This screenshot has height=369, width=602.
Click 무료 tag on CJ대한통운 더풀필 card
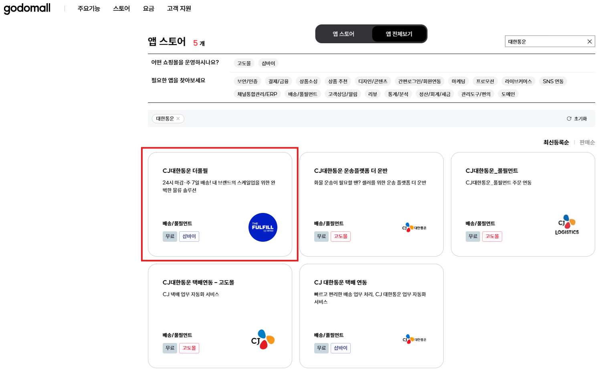[x=170, y=237]
